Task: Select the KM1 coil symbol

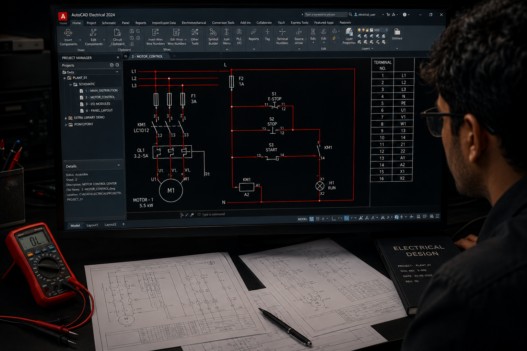Action: (x=246, y=187)
